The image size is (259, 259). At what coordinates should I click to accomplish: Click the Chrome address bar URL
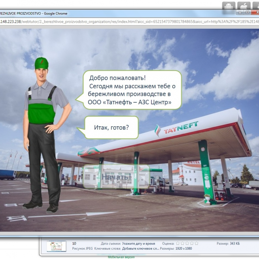click(x=129, y=21)
